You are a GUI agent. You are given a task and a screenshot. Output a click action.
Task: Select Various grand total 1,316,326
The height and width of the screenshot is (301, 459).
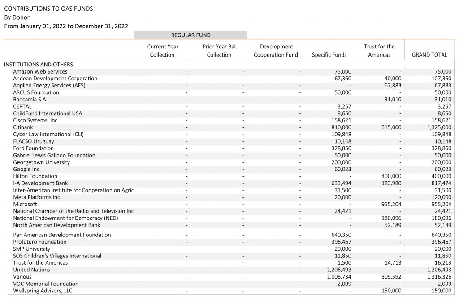(x=439, y=277)
